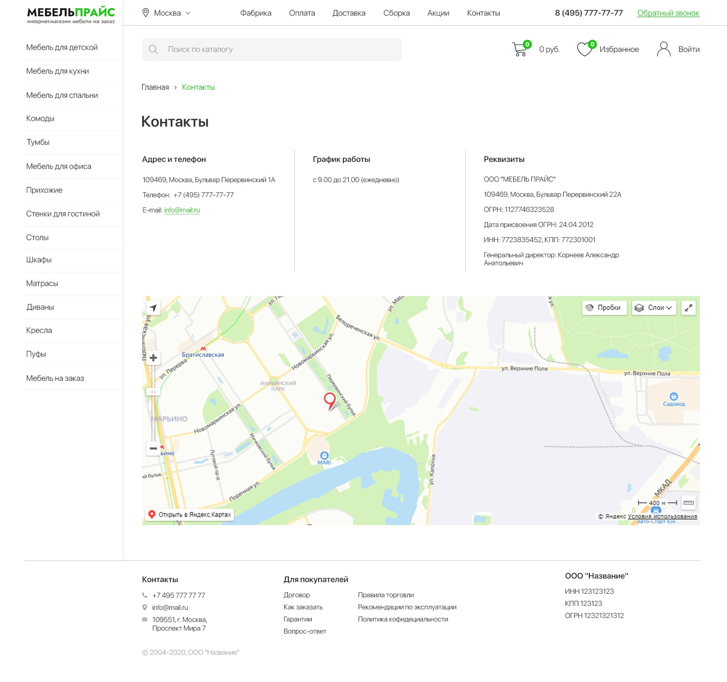Open Мебель для спальни category
Viewport: 727px width, 682px height.
[62, 95]
